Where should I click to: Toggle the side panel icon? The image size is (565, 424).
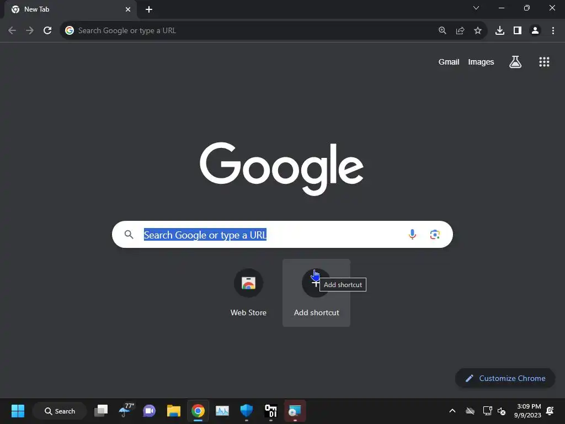518,31
